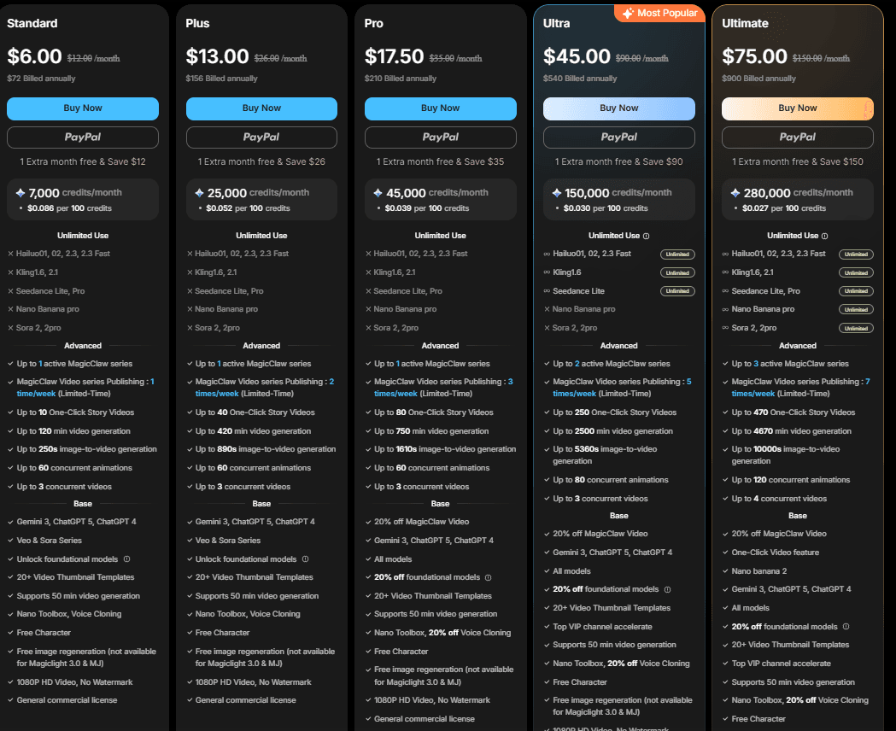Click the Pro plan heading
This screenshot has height=731, width=896.
374,23
